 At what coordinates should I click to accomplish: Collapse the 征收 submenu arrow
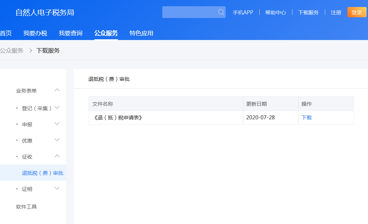[x=57, y=156]
